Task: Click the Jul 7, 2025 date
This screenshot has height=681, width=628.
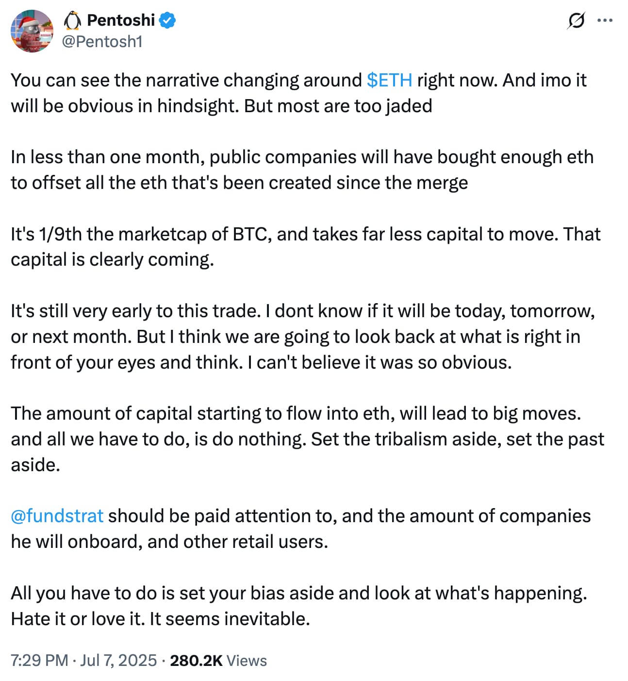Action: [118, 661]
